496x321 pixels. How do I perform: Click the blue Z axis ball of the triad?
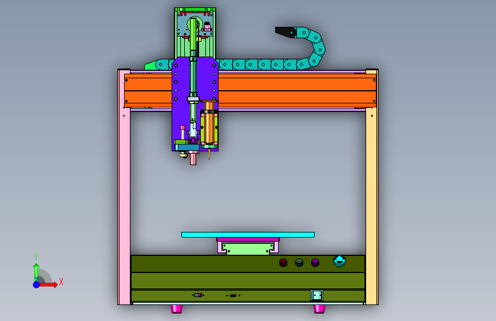click(x=37, y=284)
